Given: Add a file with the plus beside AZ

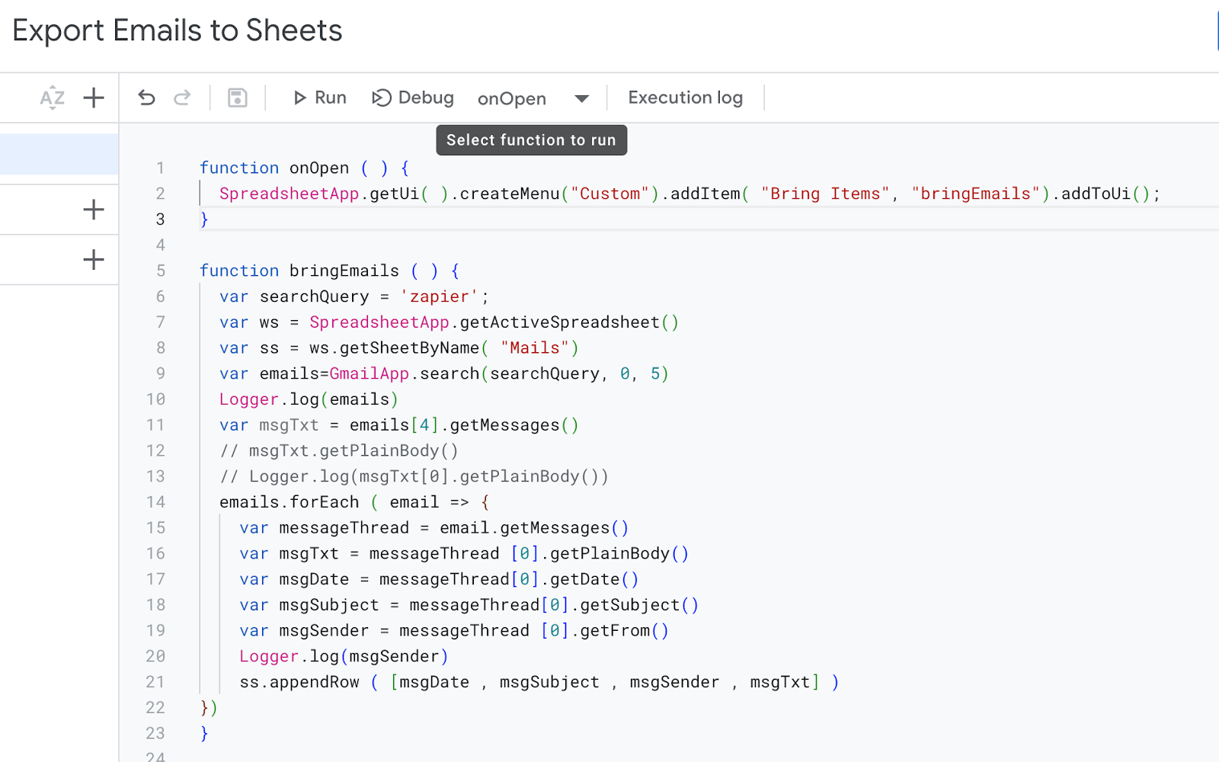Looking at the screenshot, I should tap(94, 98).
